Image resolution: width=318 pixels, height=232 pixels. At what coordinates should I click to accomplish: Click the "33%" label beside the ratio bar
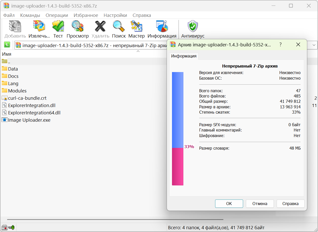coord(189,147)
